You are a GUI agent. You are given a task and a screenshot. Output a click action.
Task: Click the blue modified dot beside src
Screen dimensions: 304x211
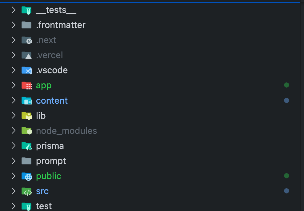pyautogui.click(x=286, y=191)
